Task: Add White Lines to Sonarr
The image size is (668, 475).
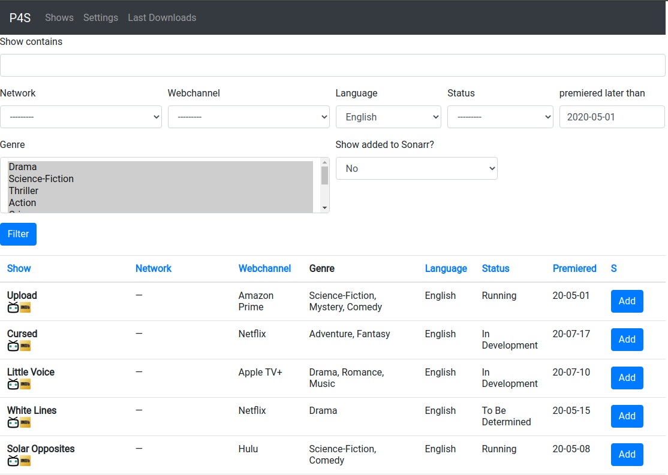Action: click(627, 416)
